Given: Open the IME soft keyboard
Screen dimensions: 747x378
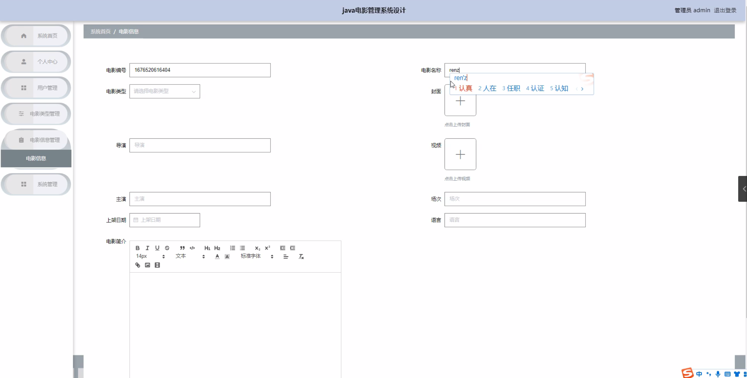Looking at the screenshot, I should [x=727, y=374].
